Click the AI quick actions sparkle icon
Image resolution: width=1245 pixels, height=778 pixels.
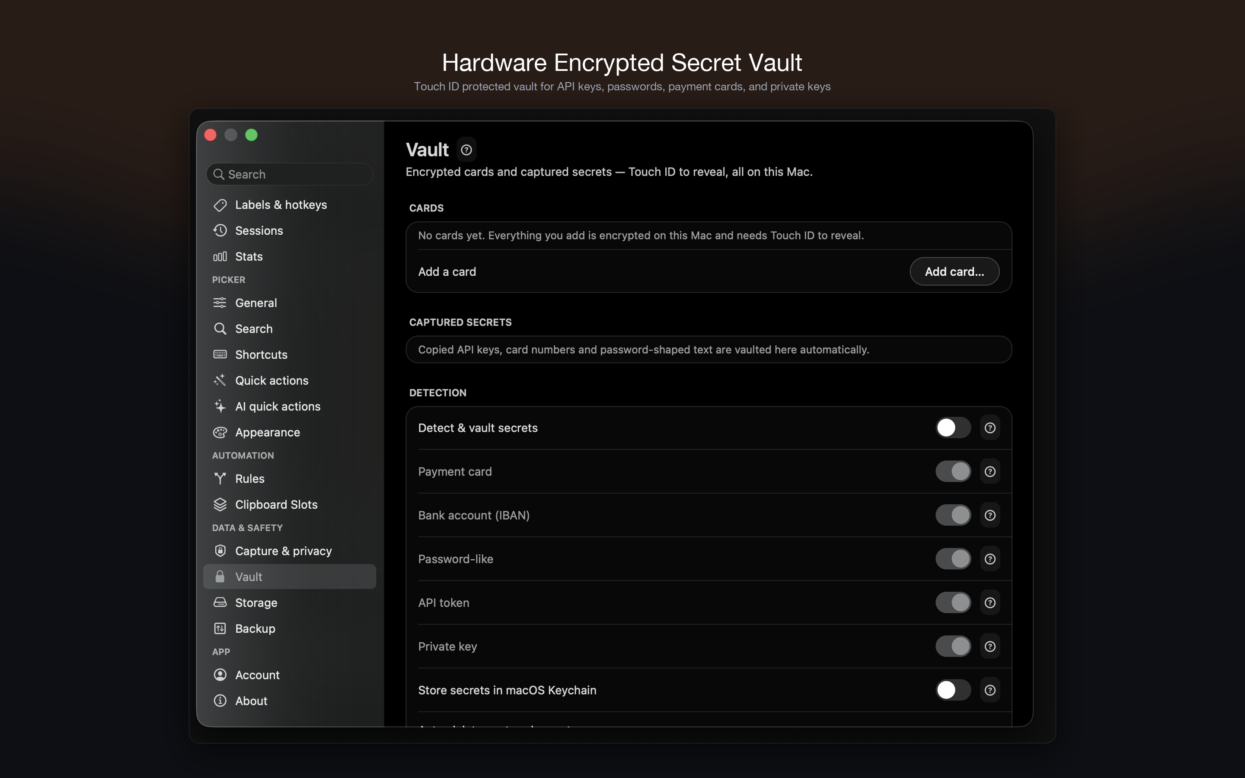click(220, 406)
